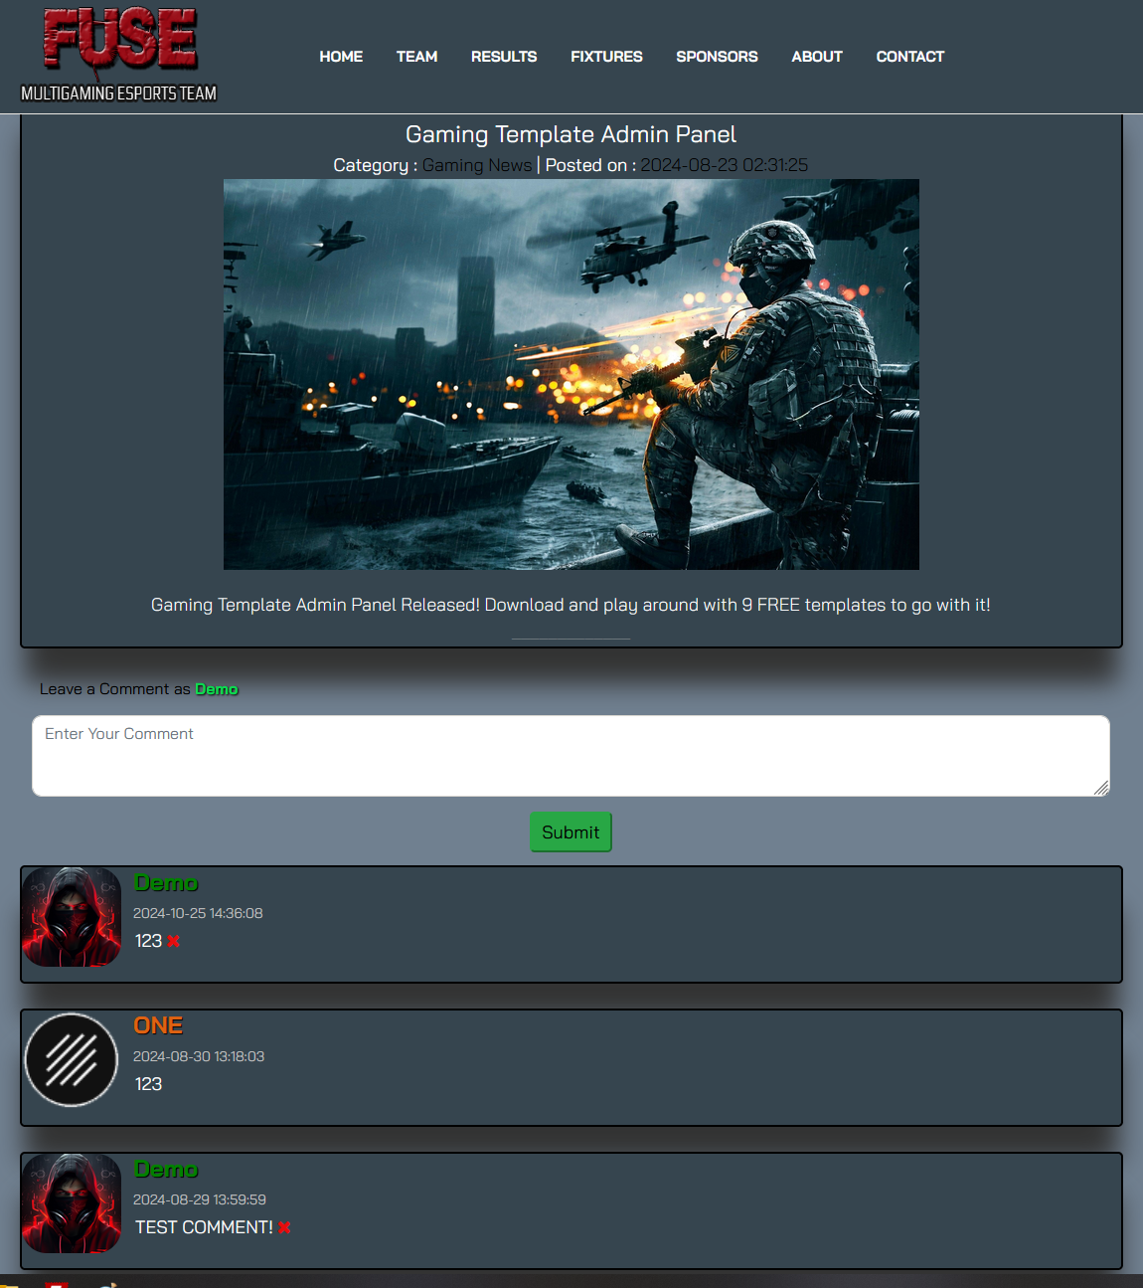Go to the HOME page
The height and width of the screenshot is (1288, 1143).
pos(341,57)
